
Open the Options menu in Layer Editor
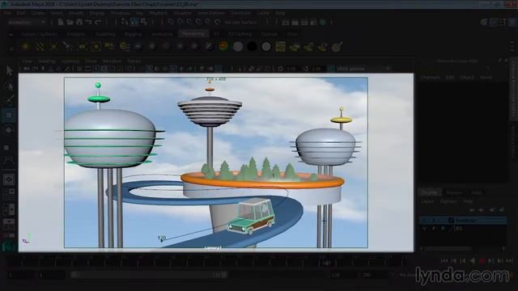448,201
